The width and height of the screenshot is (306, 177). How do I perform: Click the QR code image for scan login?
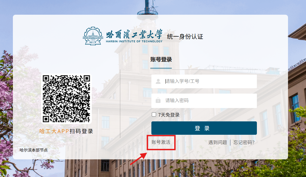pyautogui.click(x=66, y=99)
